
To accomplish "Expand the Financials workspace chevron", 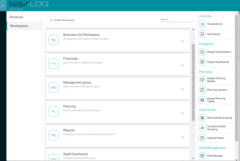I will pyautogui.click(x=182, y=65).
